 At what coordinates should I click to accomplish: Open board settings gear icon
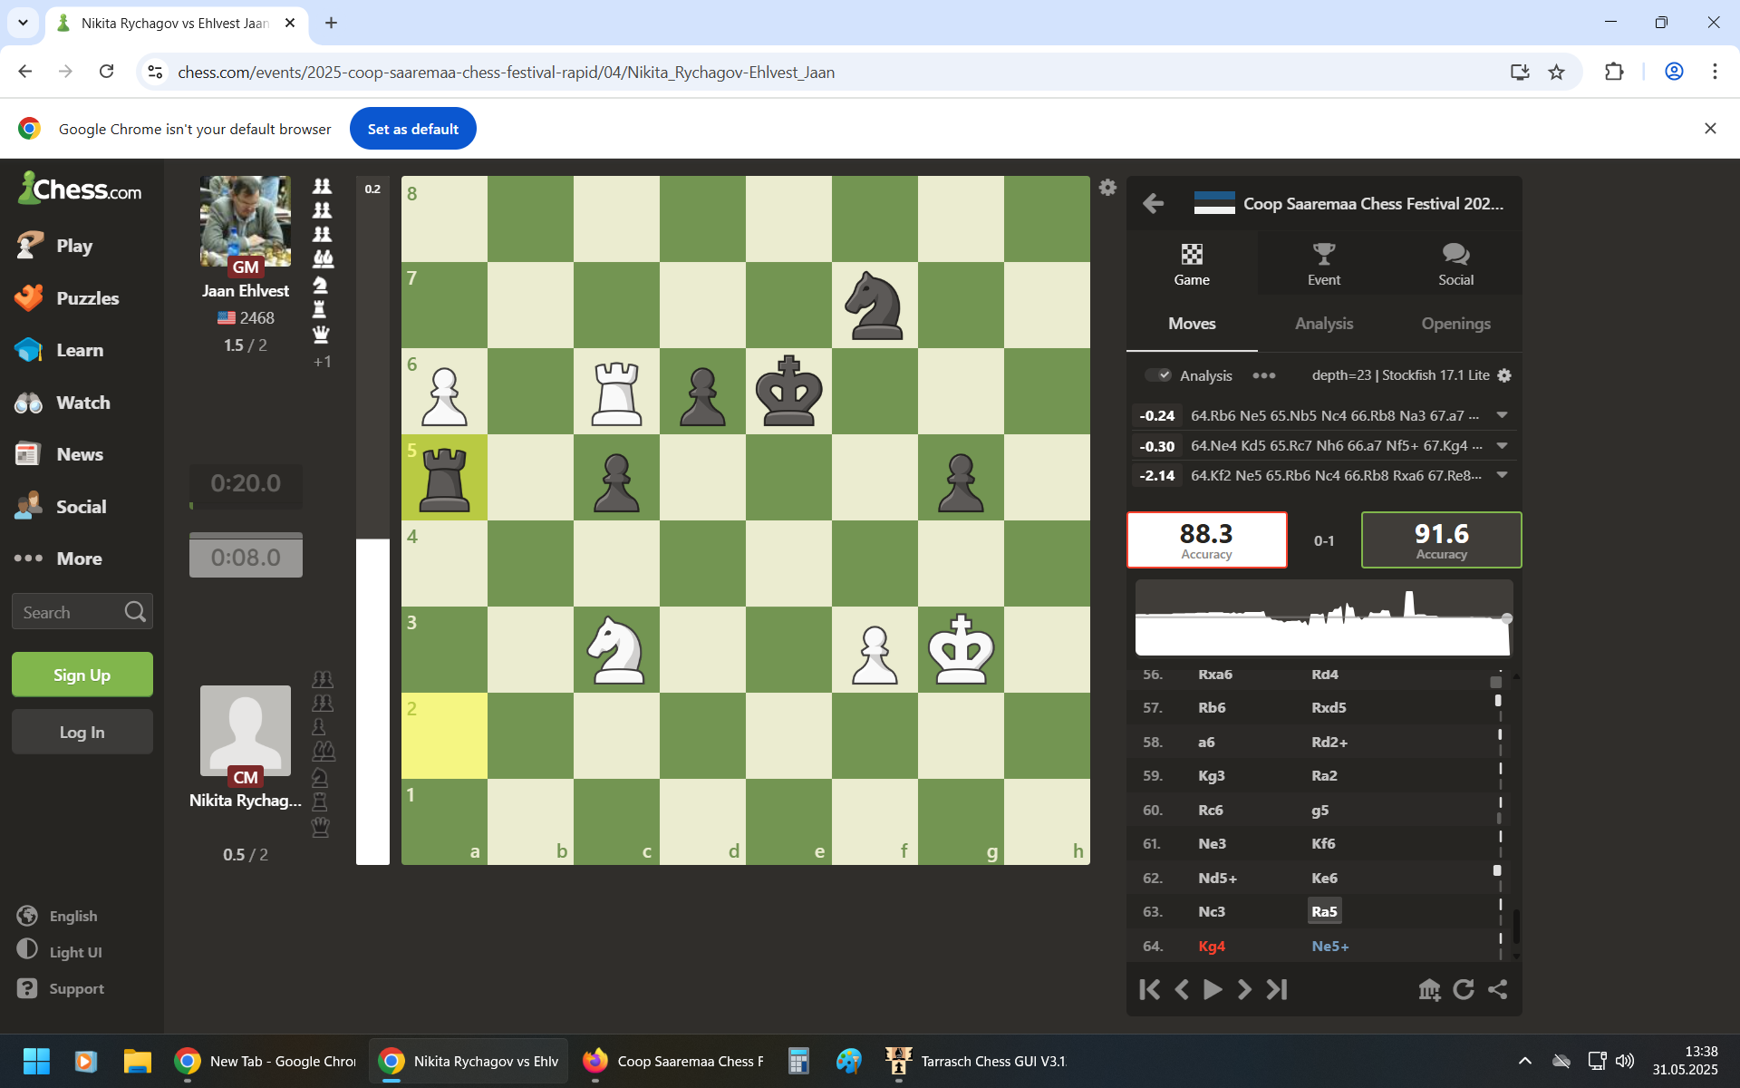point(1107,188)
